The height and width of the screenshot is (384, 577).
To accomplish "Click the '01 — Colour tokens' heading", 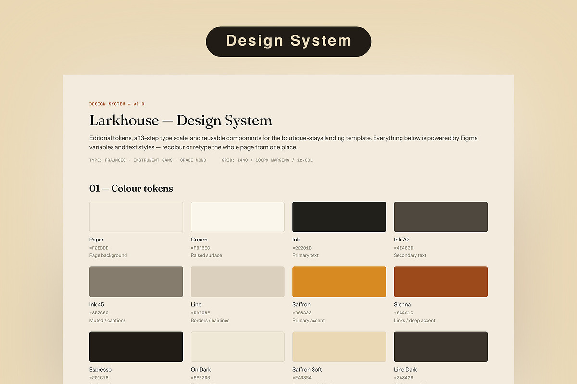I will (131, 188).
